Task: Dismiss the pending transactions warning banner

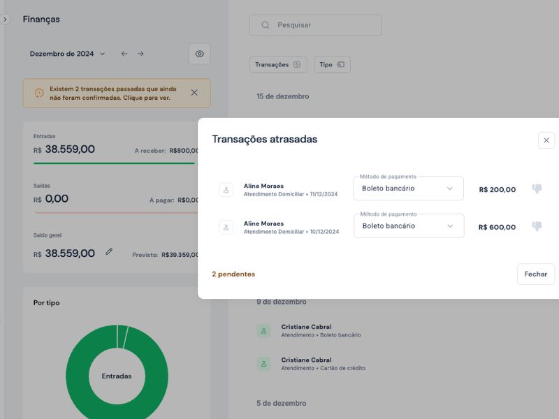Action: coord(194,91)
